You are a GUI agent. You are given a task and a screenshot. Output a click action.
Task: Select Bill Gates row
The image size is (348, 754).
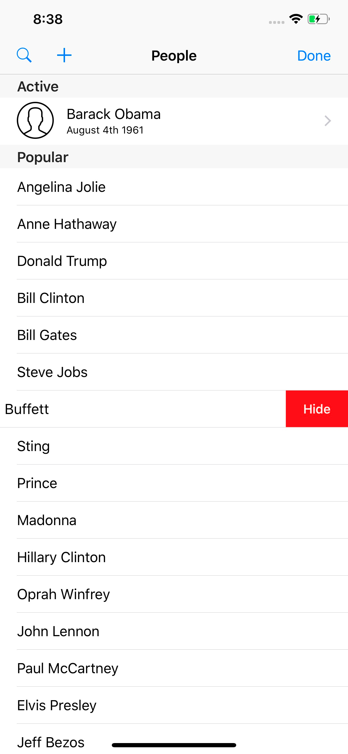(x=47, y=335)
